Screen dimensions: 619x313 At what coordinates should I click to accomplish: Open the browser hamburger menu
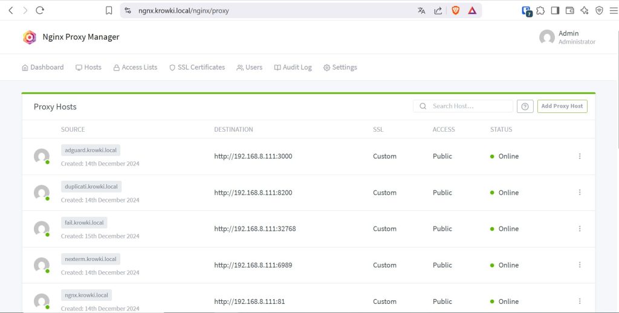614,11
